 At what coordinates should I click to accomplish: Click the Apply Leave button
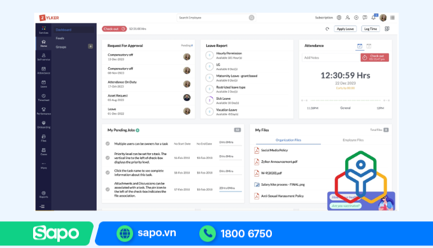pos(345,29)
